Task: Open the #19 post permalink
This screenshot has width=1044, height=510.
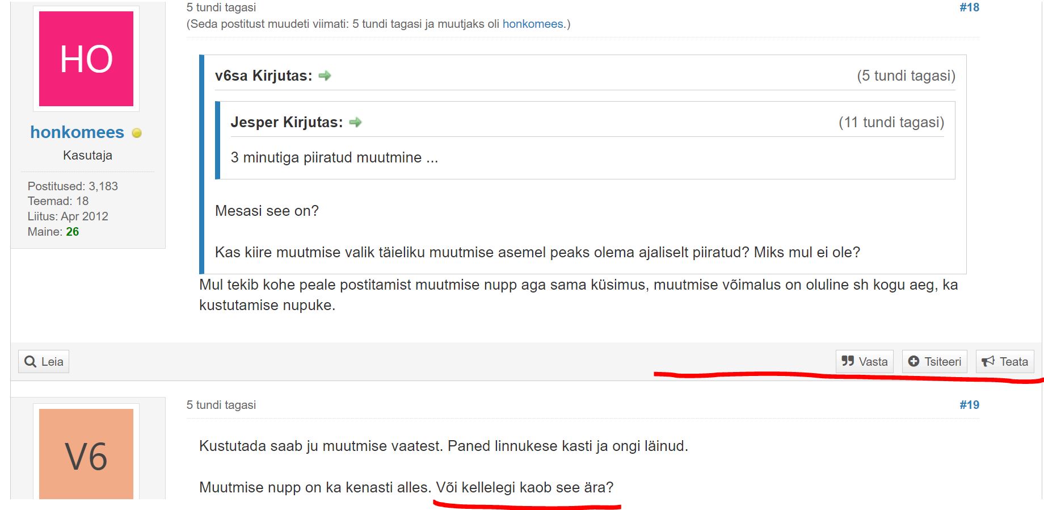Action: click(969, 405)
